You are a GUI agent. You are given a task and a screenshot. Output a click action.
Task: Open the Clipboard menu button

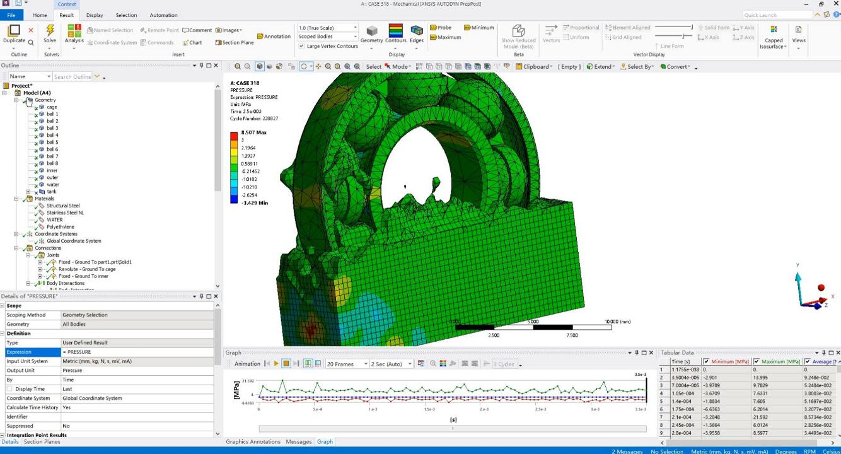[534, 66]
